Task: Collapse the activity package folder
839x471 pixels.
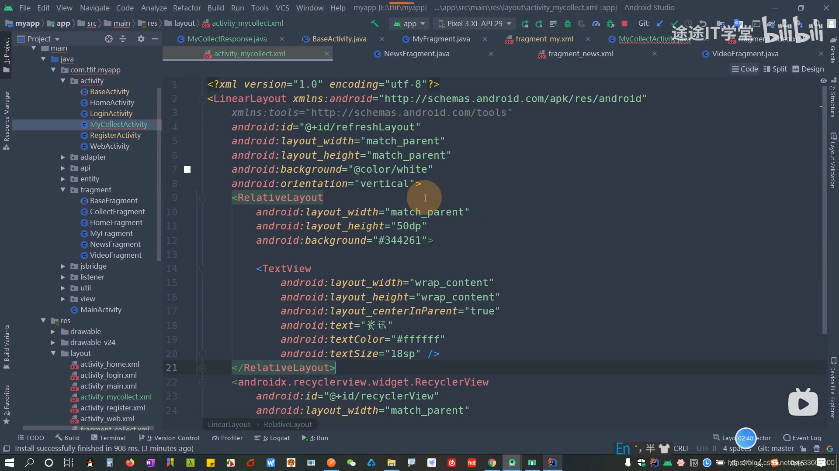Action: 63,81
